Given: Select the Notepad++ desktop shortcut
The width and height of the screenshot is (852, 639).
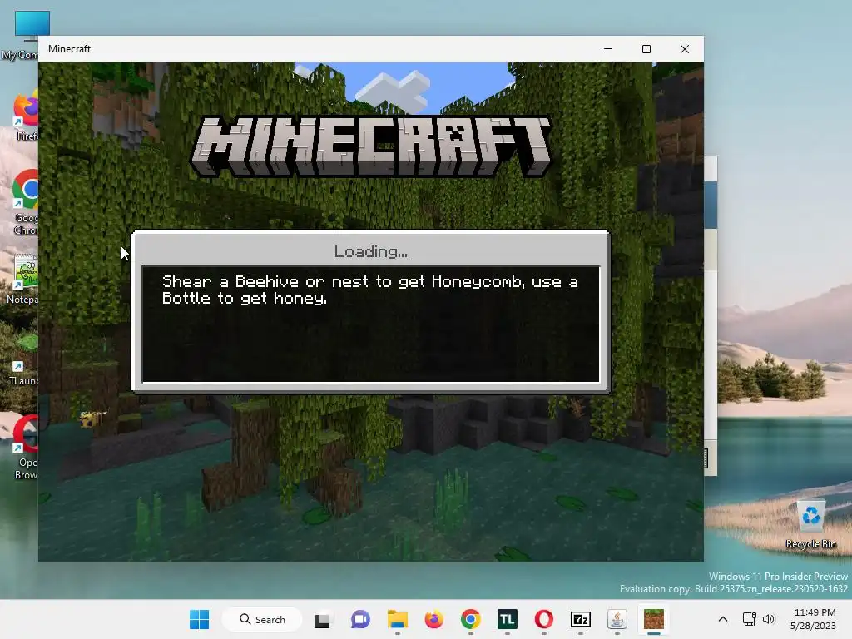Looking at the screenshot, I should click(x=22, y=279).
